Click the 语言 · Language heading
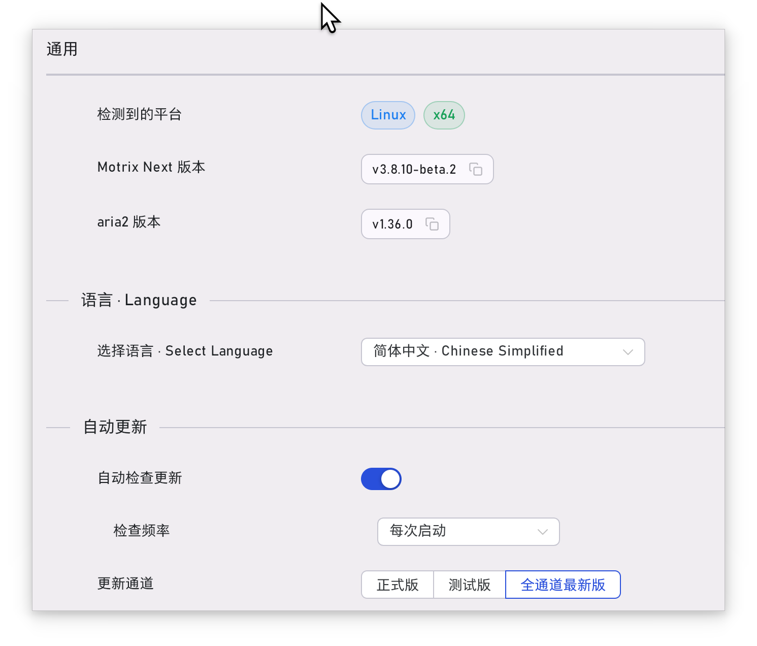 coord(139,300)
